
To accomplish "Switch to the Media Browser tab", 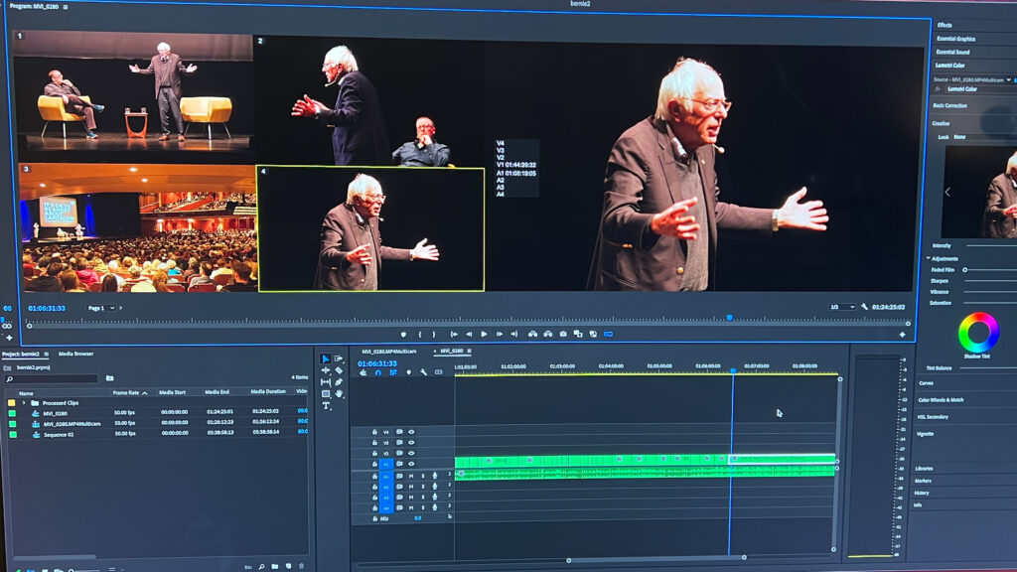I will point(76,354).
